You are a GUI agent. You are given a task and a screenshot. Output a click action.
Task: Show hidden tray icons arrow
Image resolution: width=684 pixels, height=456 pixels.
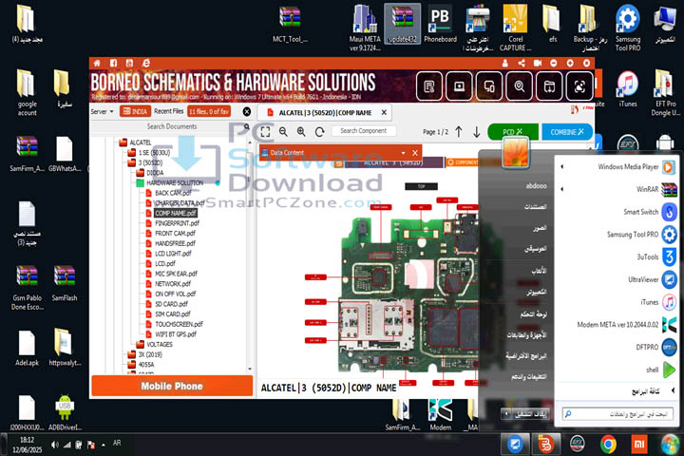[x=104, y=446]
